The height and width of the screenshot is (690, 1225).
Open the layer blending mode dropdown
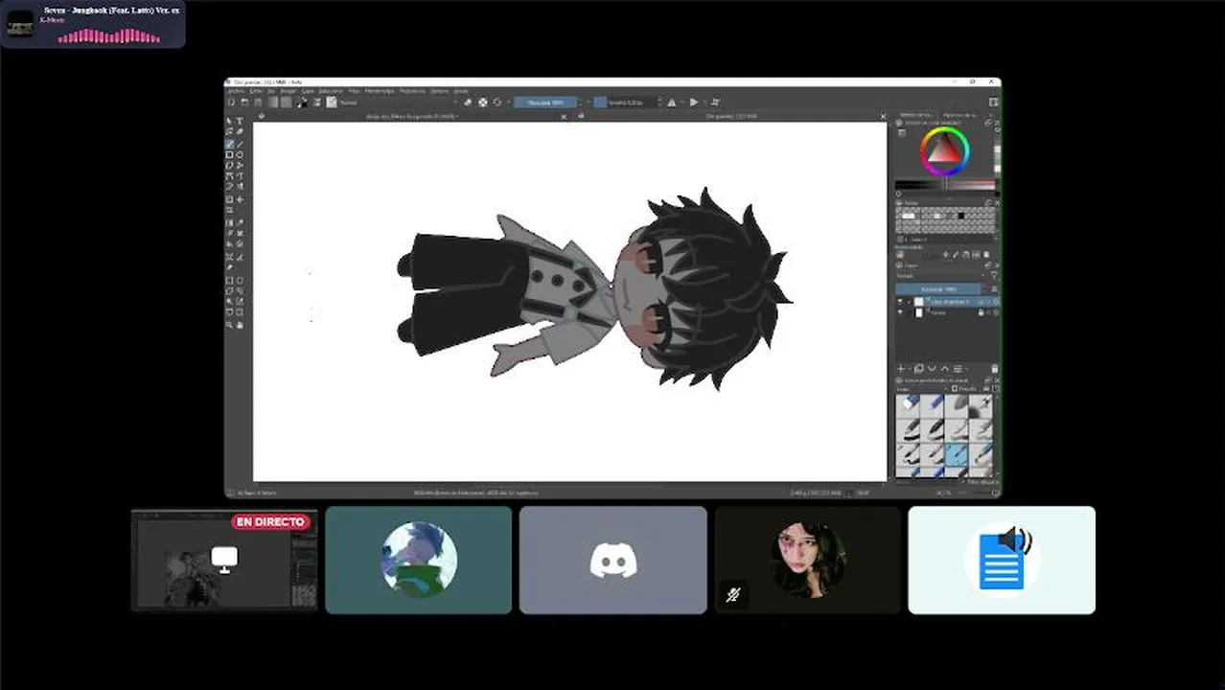tap(941, 275)
